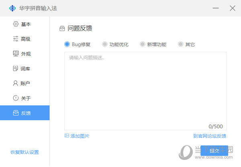Click the 添加图片 link
This screenshot has height=167, width=241.
point(80,136)
